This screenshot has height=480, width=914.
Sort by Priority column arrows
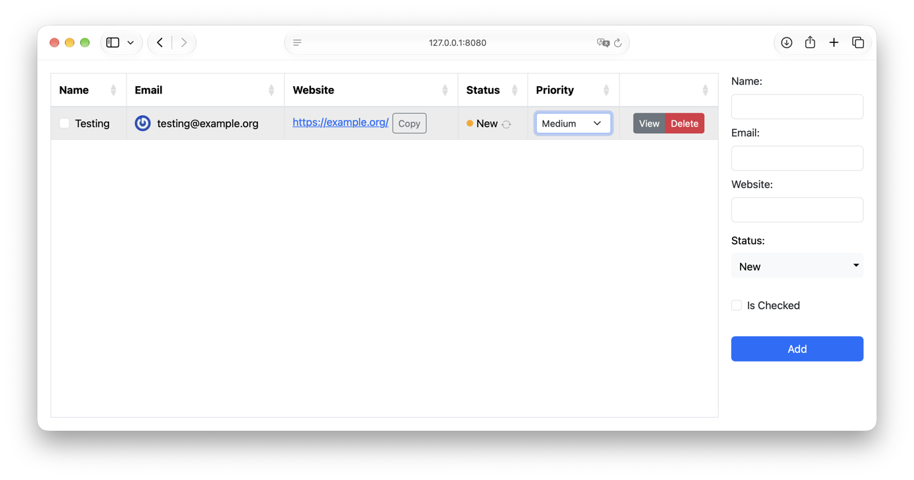[606, 90]
